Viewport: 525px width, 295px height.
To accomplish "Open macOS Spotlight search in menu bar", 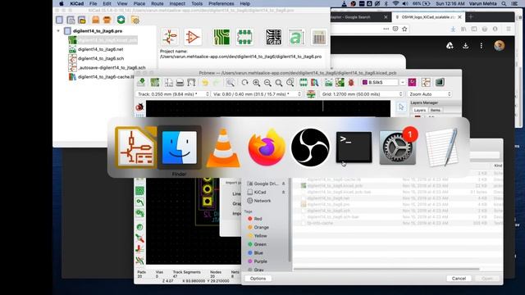I will point(504,3).
